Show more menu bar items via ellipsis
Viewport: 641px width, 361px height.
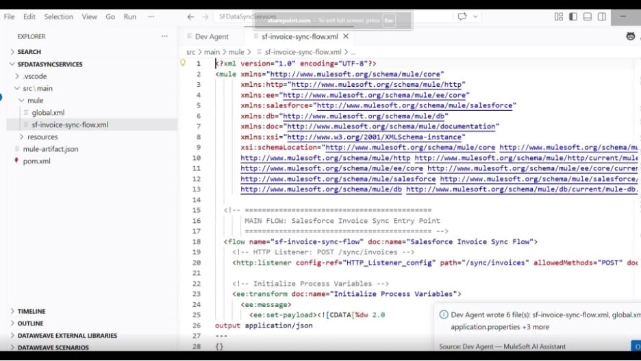point(151,16)
